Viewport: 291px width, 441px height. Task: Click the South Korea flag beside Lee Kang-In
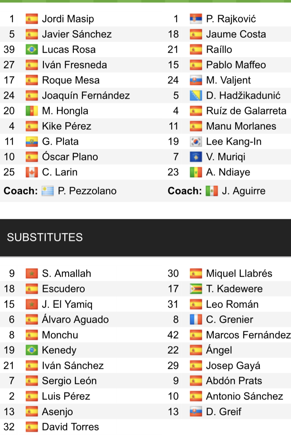[196, 142]
